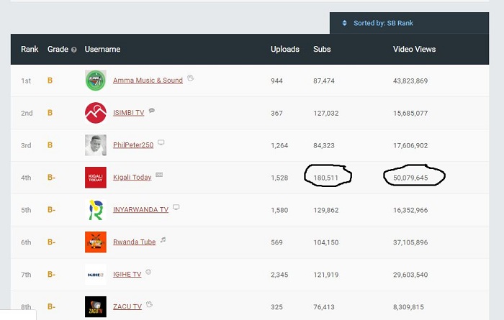504x320 pixels.
Task: Click the video views value 17,606,902
Action: point(410,146)
